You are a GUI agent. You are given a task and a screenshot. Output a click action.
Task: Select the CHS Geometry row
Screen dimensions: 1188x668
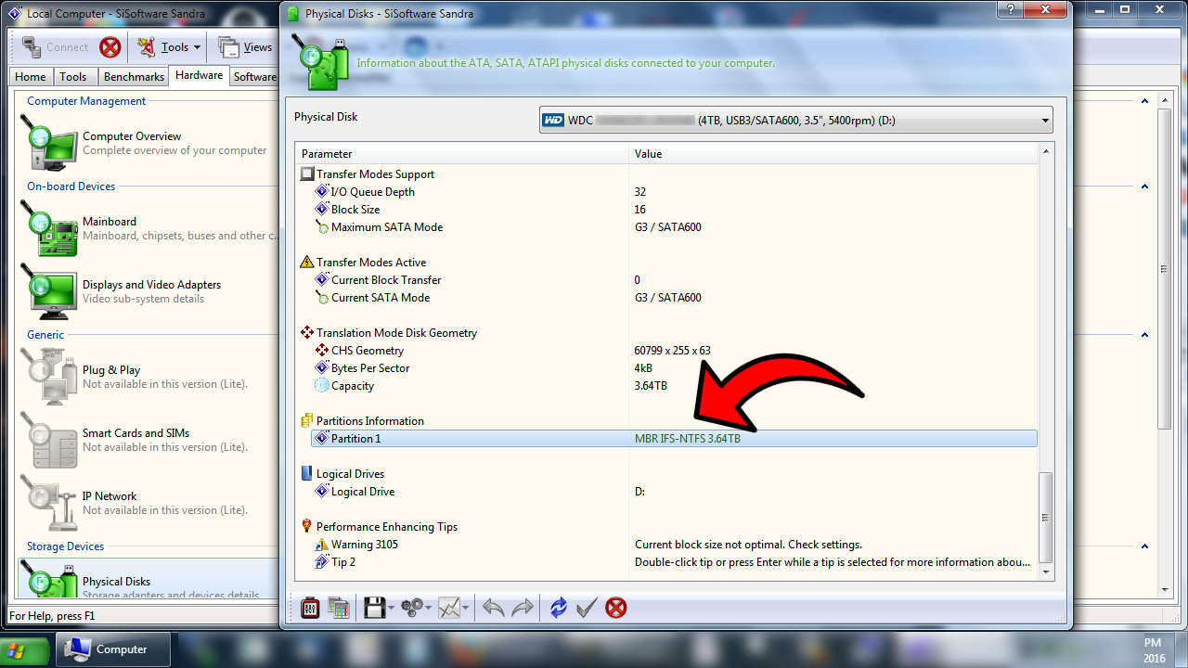pyautogui.click(x=675, y=351)
